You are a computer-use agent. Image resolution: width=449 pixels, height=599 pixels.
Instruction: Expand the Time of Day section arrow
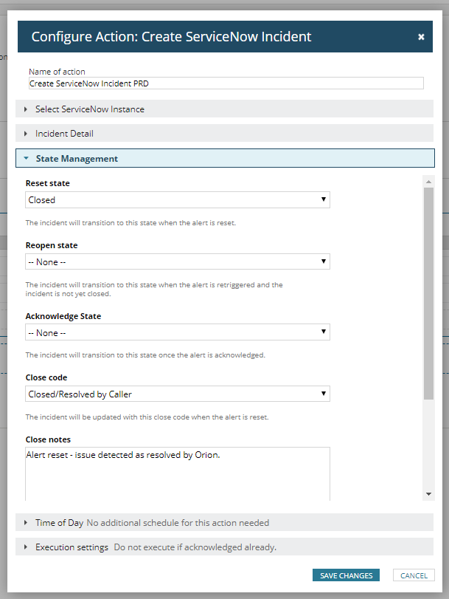point(26,523)
